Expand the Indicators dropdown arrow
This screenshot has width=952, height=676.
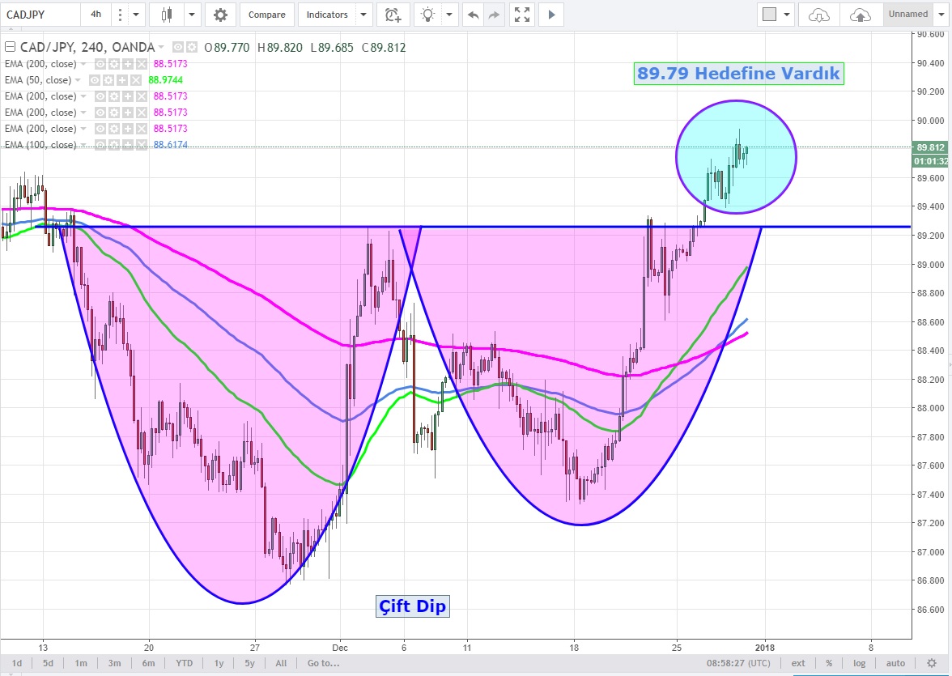point(363,15)
